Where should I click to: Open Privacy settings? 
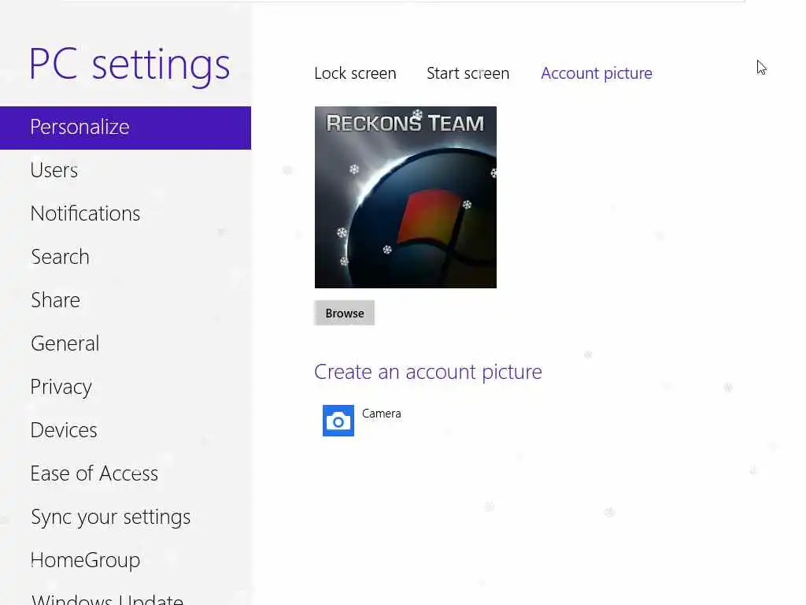61,388
